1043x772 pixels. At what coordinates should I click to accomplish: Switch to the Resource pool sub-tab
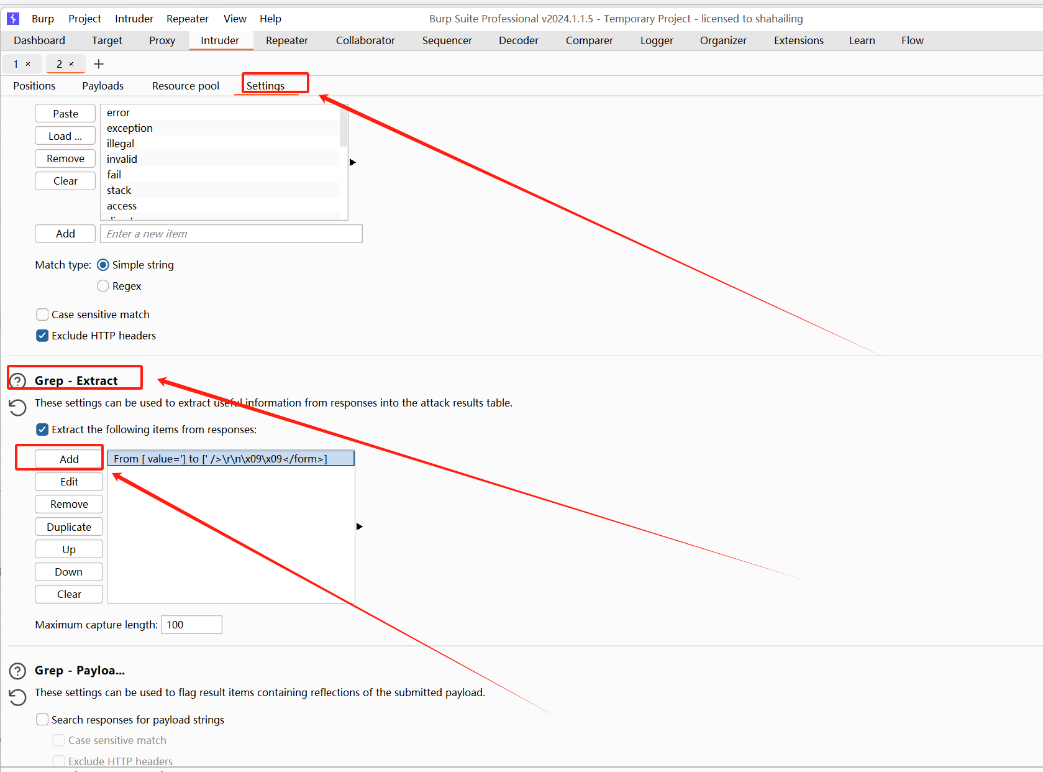click(186, 86)
